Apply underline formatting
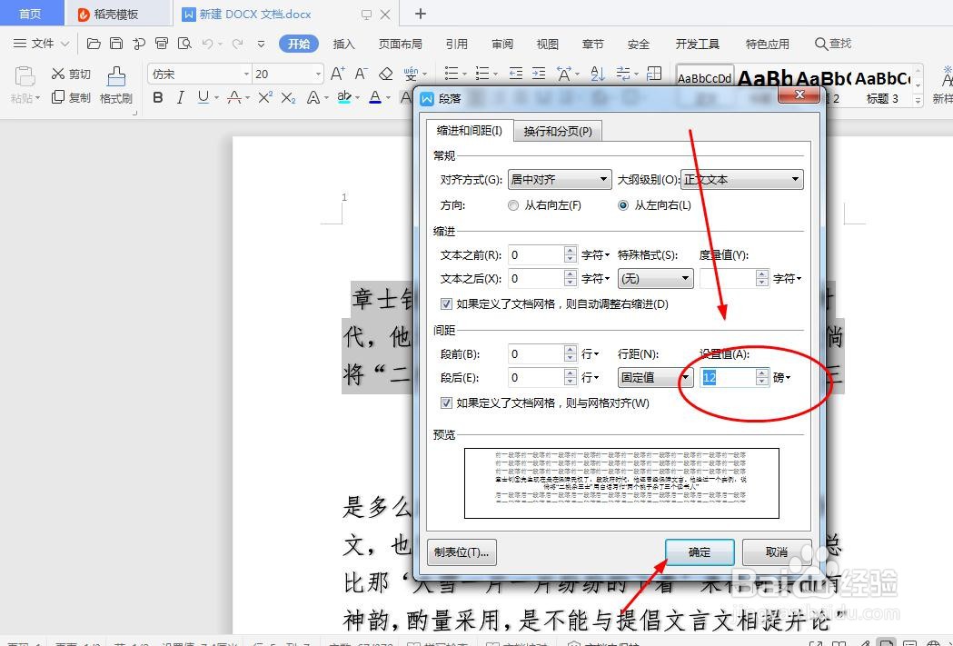 (203, 97)
